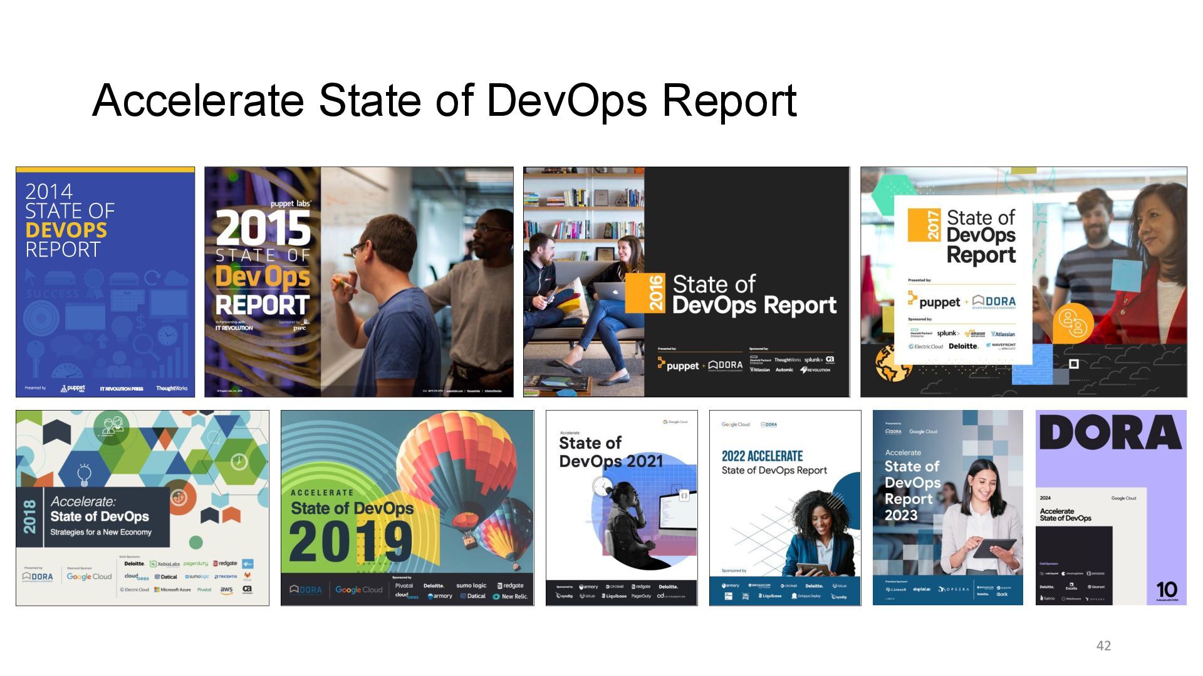
Task: Click the slide number 42
Action: [1103, 645]
